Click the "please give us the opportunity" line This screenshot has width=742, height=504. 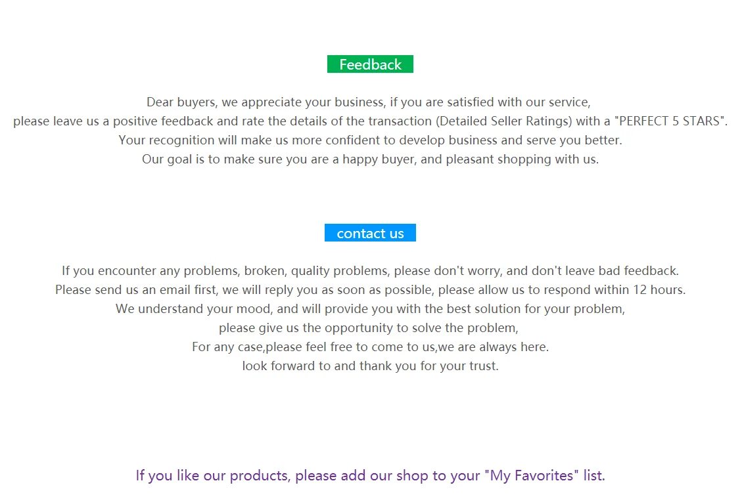click(369, 328)
